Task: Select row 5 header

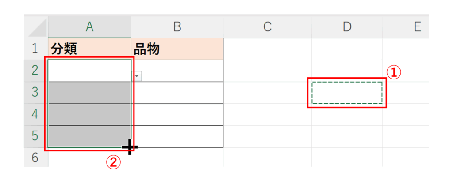Action: 35,136
